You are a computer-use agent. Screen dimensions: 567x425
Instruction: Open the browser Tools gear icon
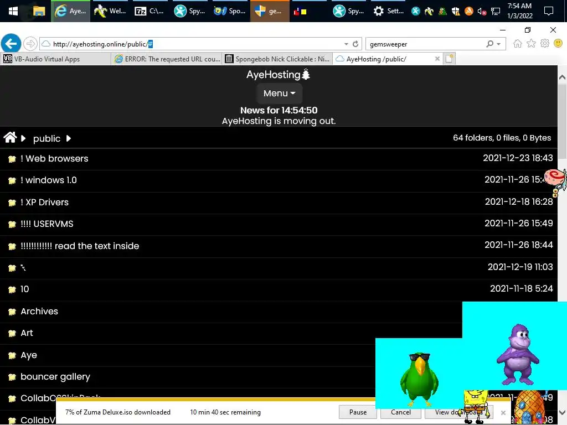tap(545, 44)
